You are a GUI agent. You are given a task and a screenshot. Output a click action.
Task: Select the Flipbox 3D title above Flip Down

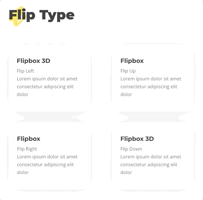tap(137, 139)
